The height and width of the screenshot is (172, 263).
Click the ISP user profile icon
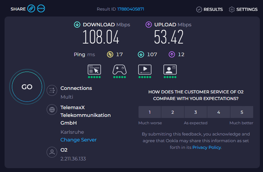[52, 152]
